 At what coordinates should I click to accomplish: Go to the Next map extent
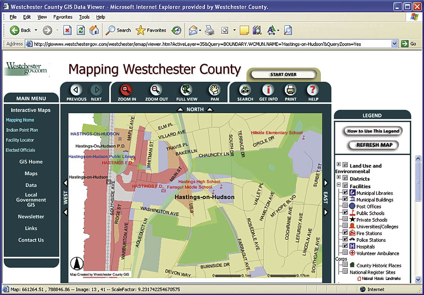[x=96, y=90]
